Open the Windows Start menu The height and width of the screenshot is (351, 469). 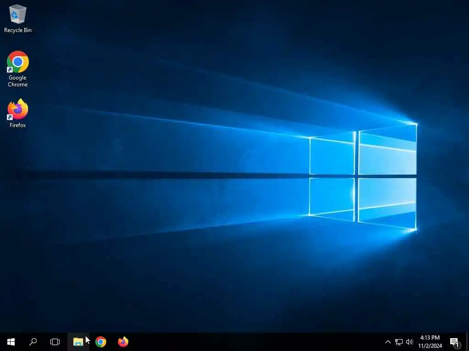coord(11,342)
